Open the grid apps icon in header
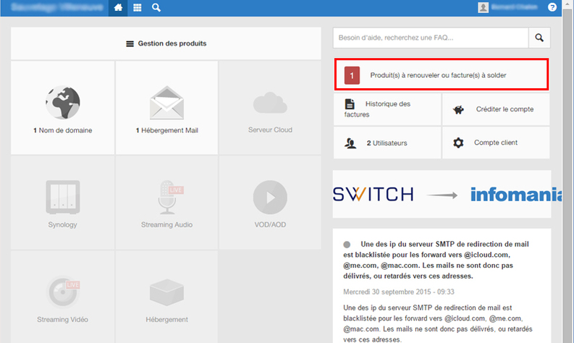 pos(138,8)
